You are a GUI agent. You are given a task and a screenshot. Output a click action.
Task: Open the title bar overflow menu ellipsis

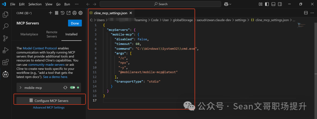coord(77,4)
